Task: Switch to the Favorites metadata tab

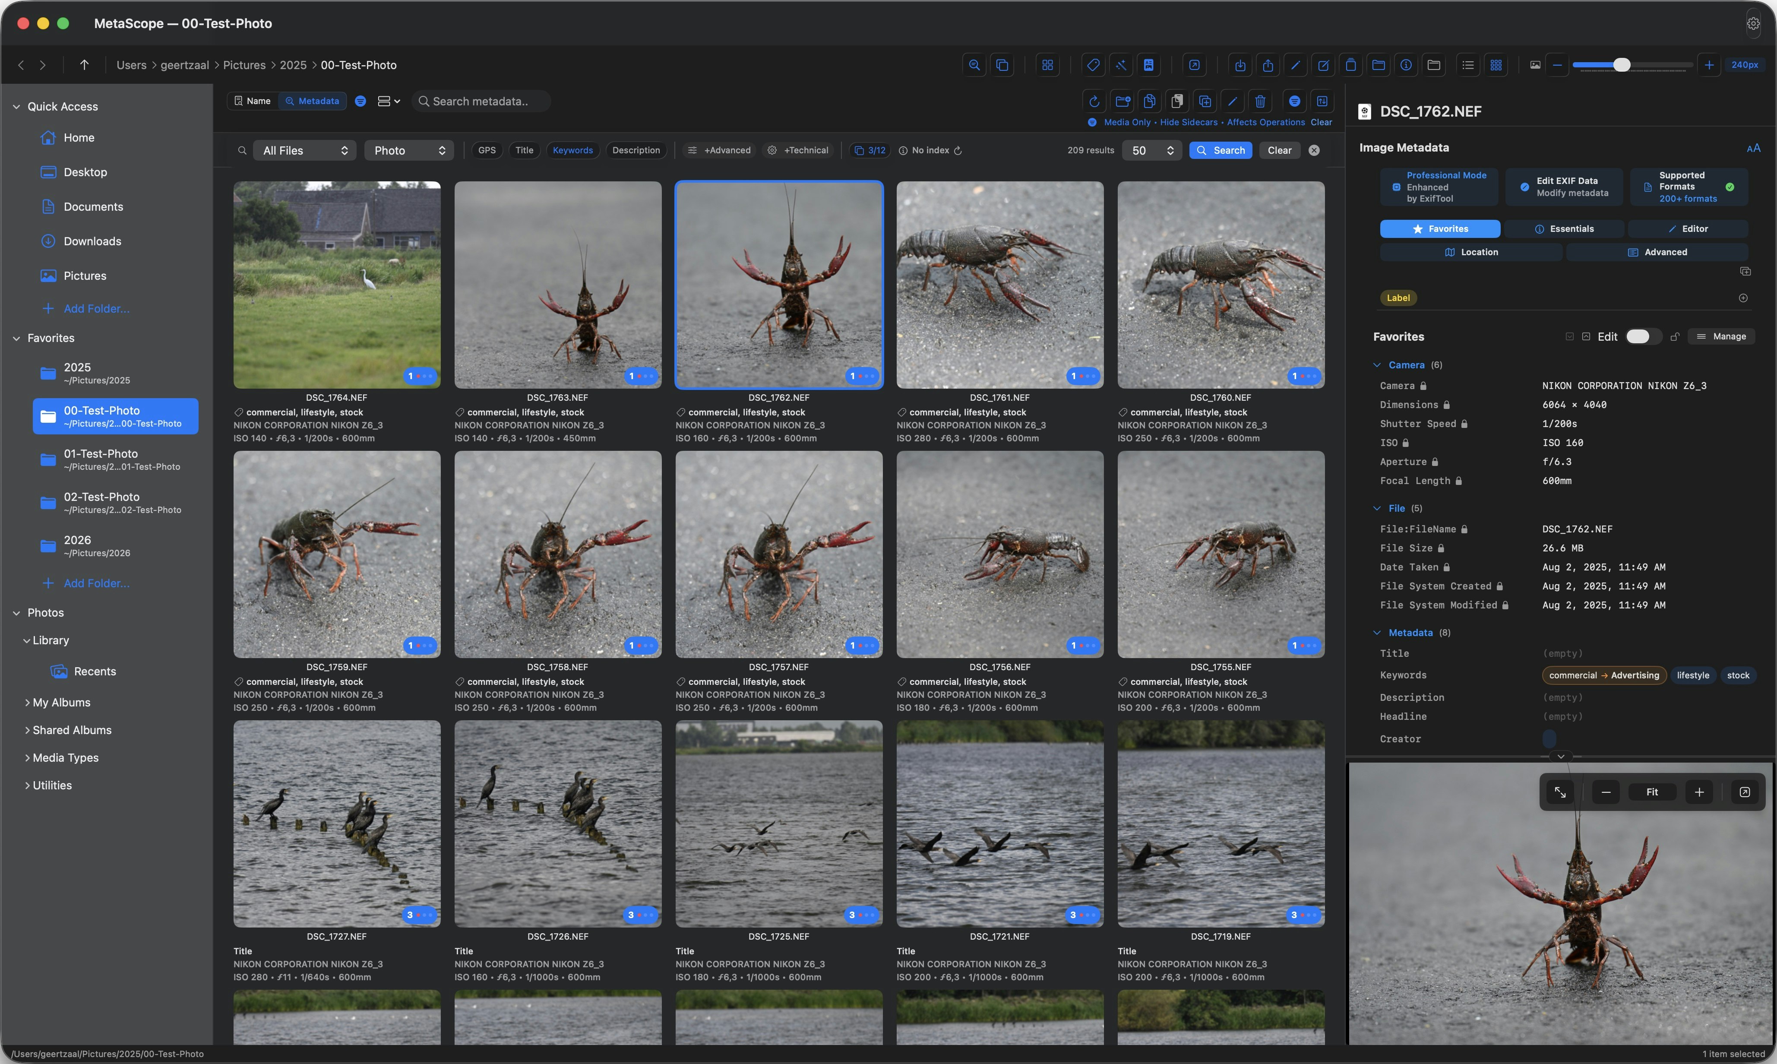Action: click(1439, 229)
